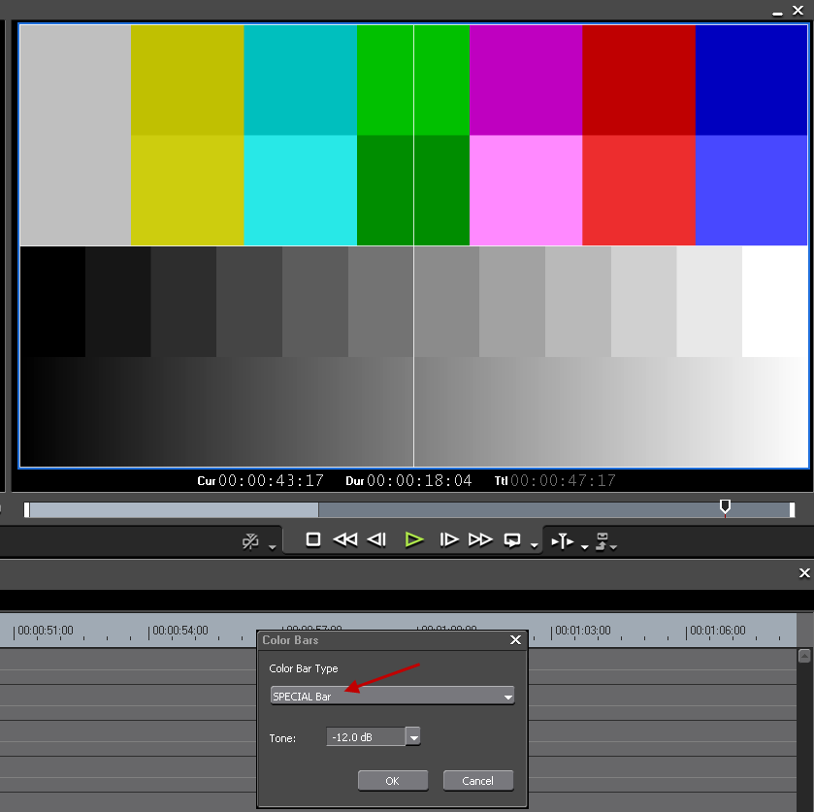The height and width of the screenshot is (812, 814).
Task: Expand the Tone level dropdown arrow
Action: click(x=413, y=737)
